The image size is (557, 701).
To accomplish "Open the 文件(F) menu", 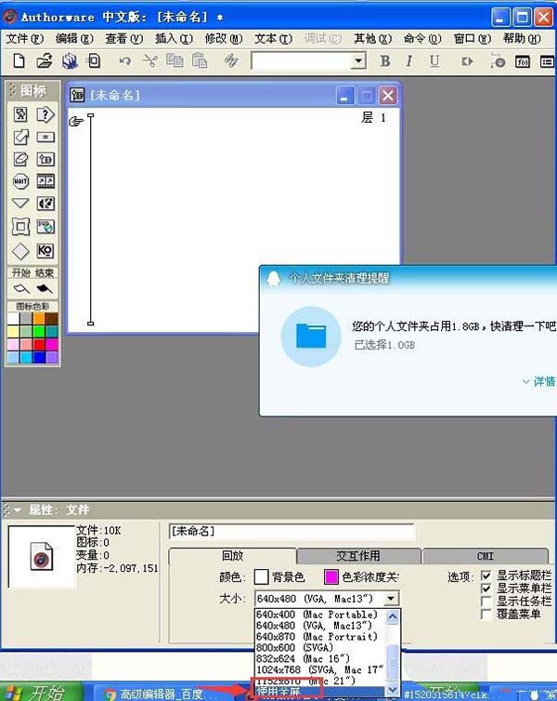I will click(25, 39).
